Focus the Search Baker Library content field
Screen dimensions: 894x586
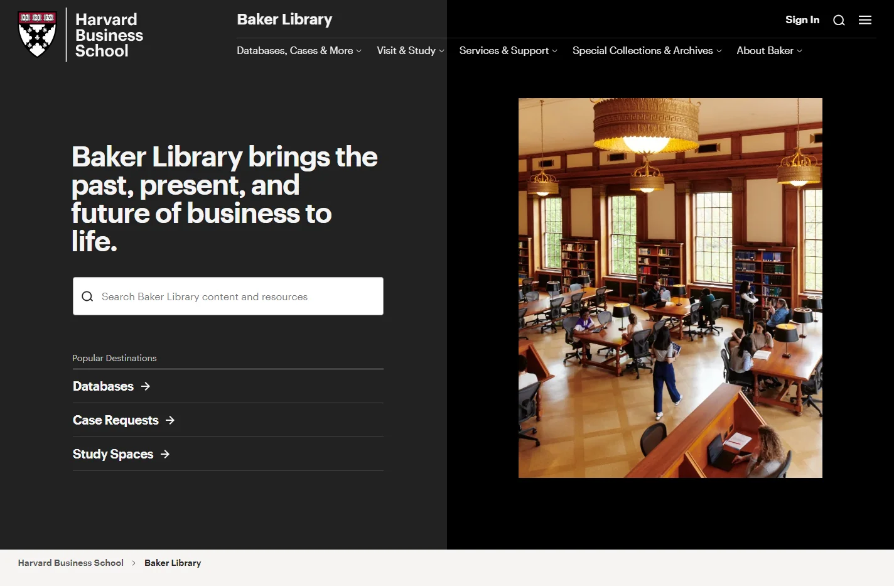coord(228,296)
